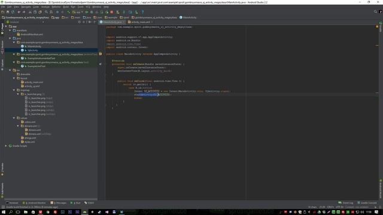Select styles.xml in values folder
The width and height of the screenshot is (383, 215).
coord(28,142)
